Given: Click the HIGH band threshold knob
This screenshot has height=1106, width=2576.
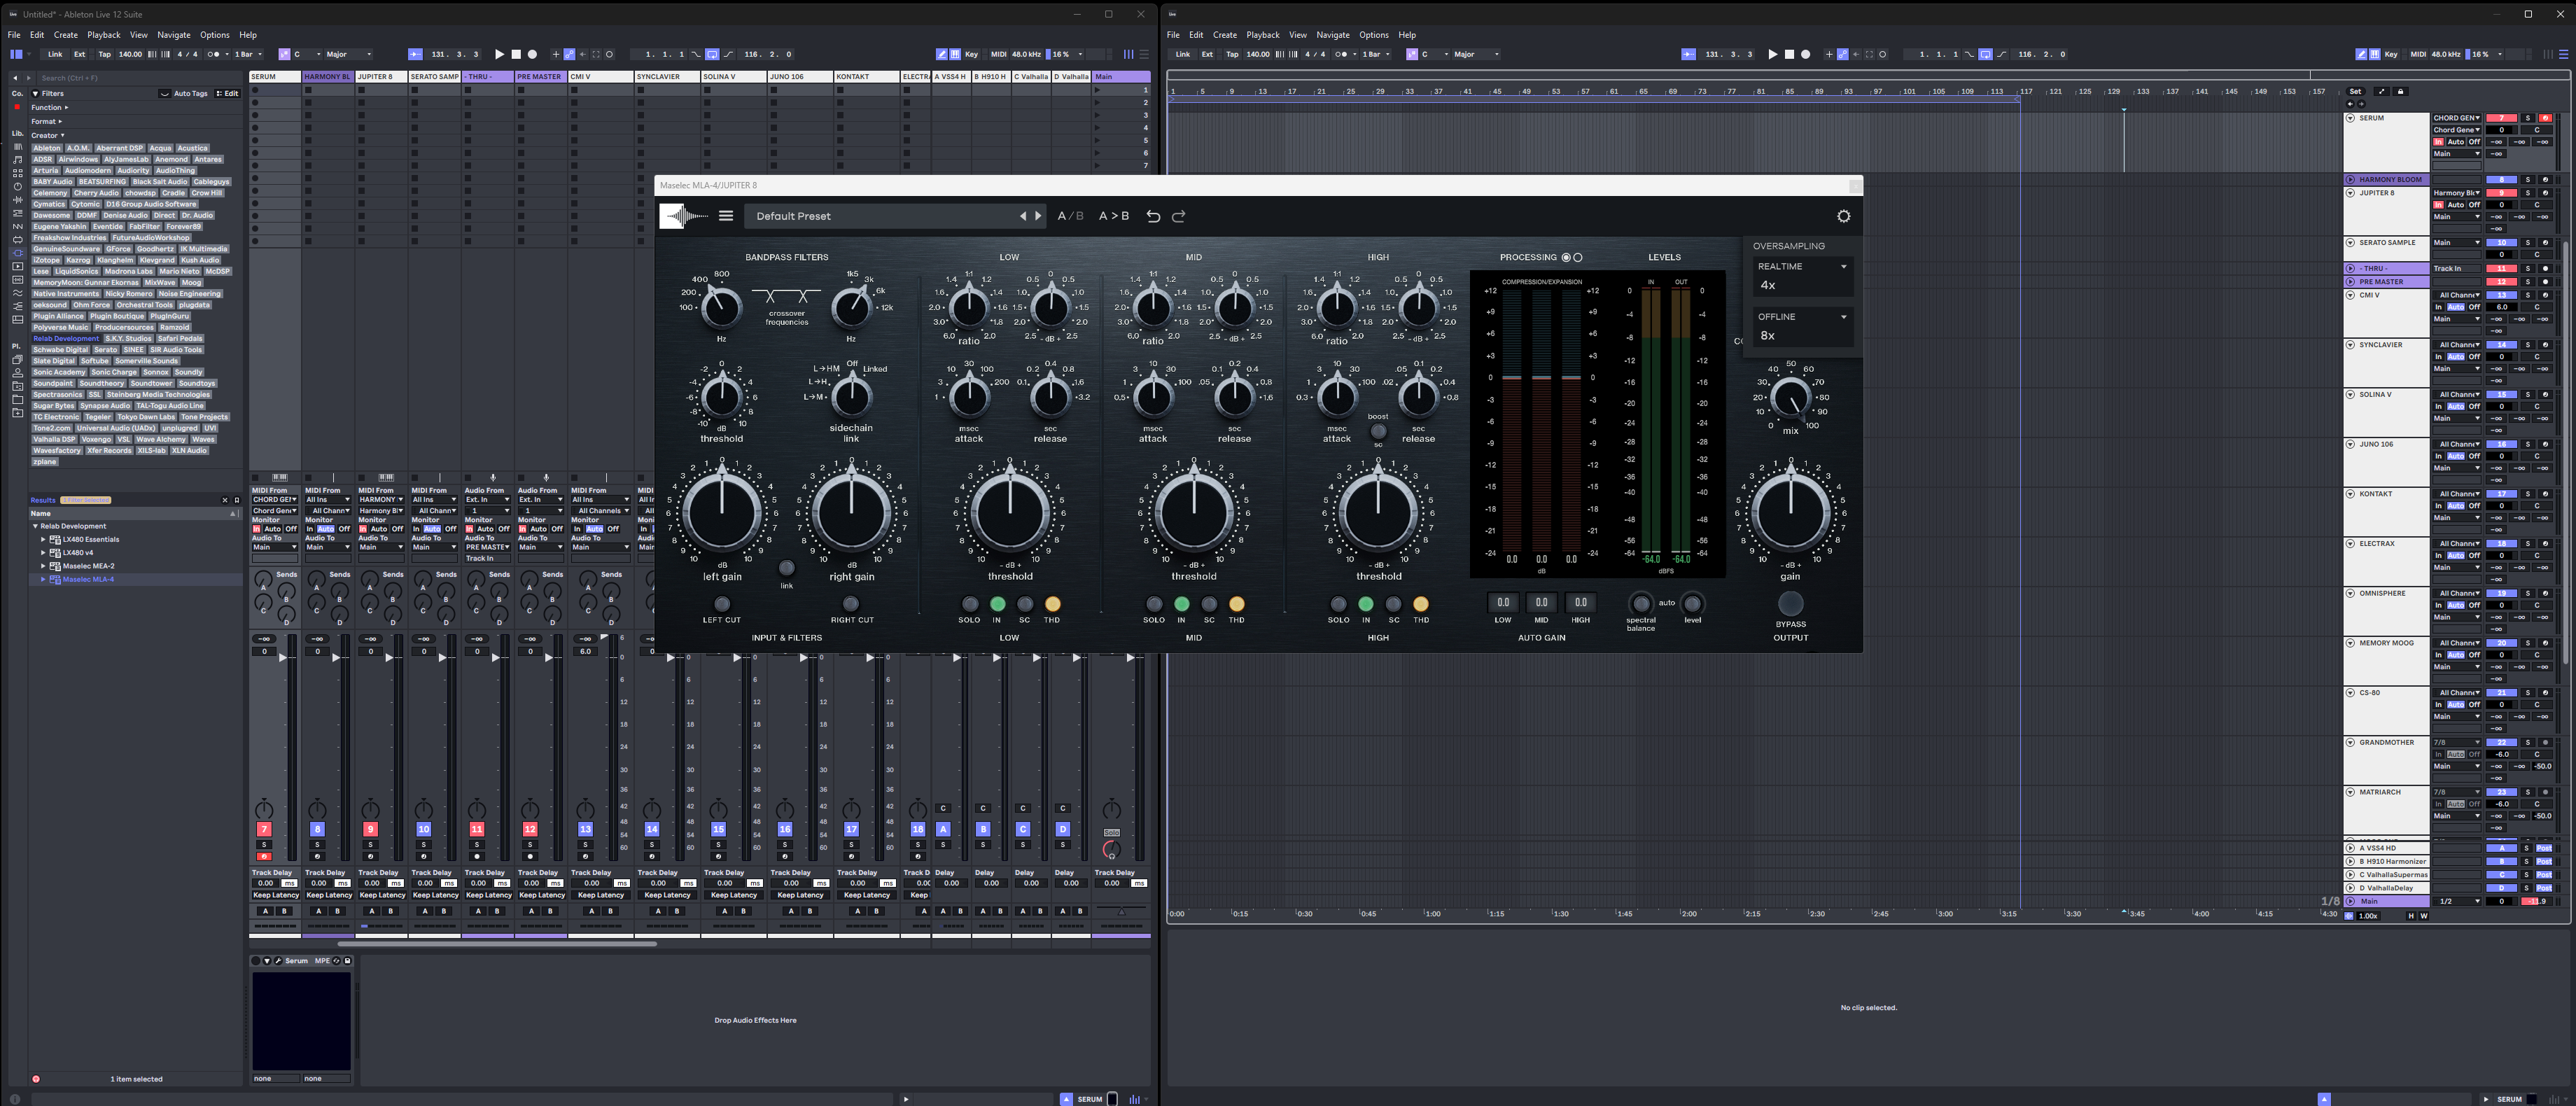Looking at the screenshot, I should tap(1378, 512).
